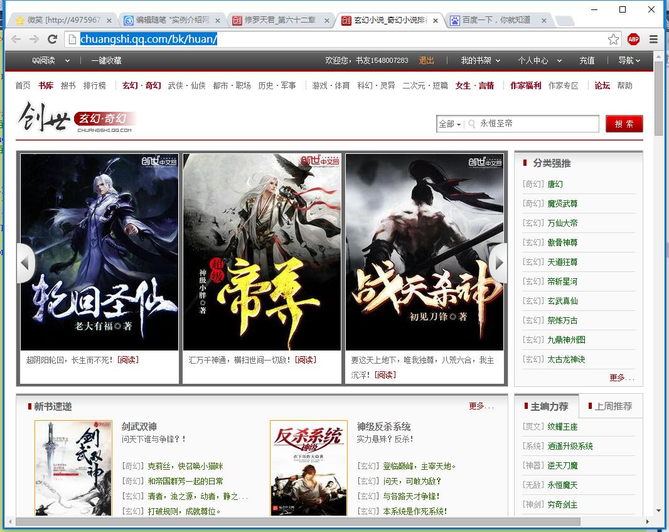Image resolution: width=669 pixels, height=532 pixels.
Task: Click the browser reload icon
Action: (x=53, y=40)
